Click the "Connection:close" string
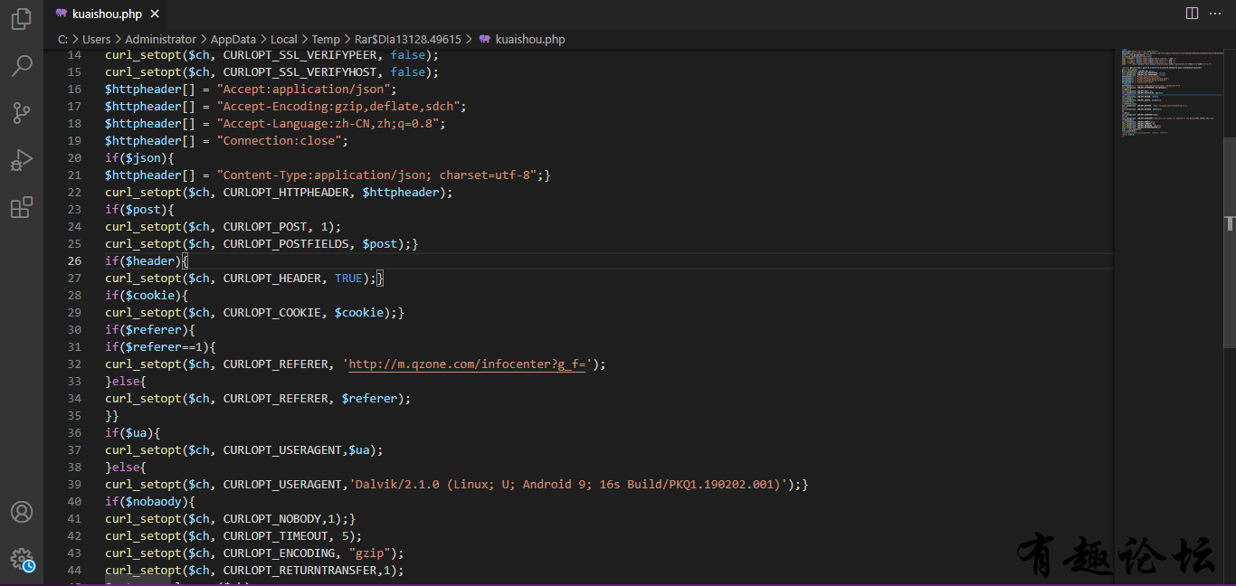Screen dimensions: 1236x586 pos(279,141)
